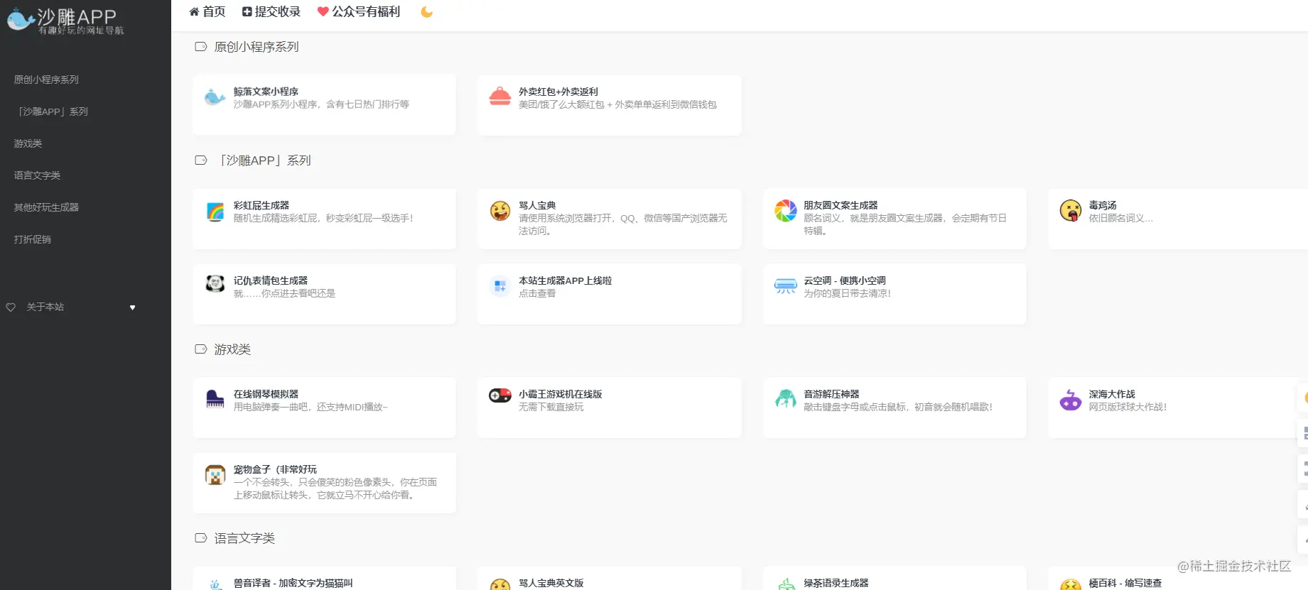Image resolution: width=1308 pixels, height=590 pixels.
Task: Click the tag icon beside 游戏类 heading
Action: [201, 349]
